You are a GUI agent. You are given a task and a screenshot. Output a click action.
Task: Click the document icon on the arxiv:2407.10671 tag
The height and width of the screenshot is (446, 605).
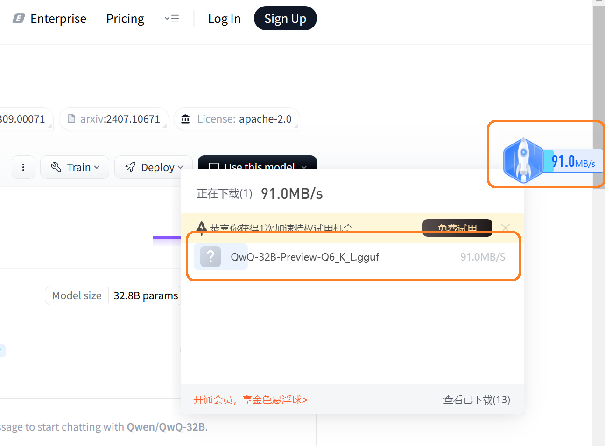71,119
